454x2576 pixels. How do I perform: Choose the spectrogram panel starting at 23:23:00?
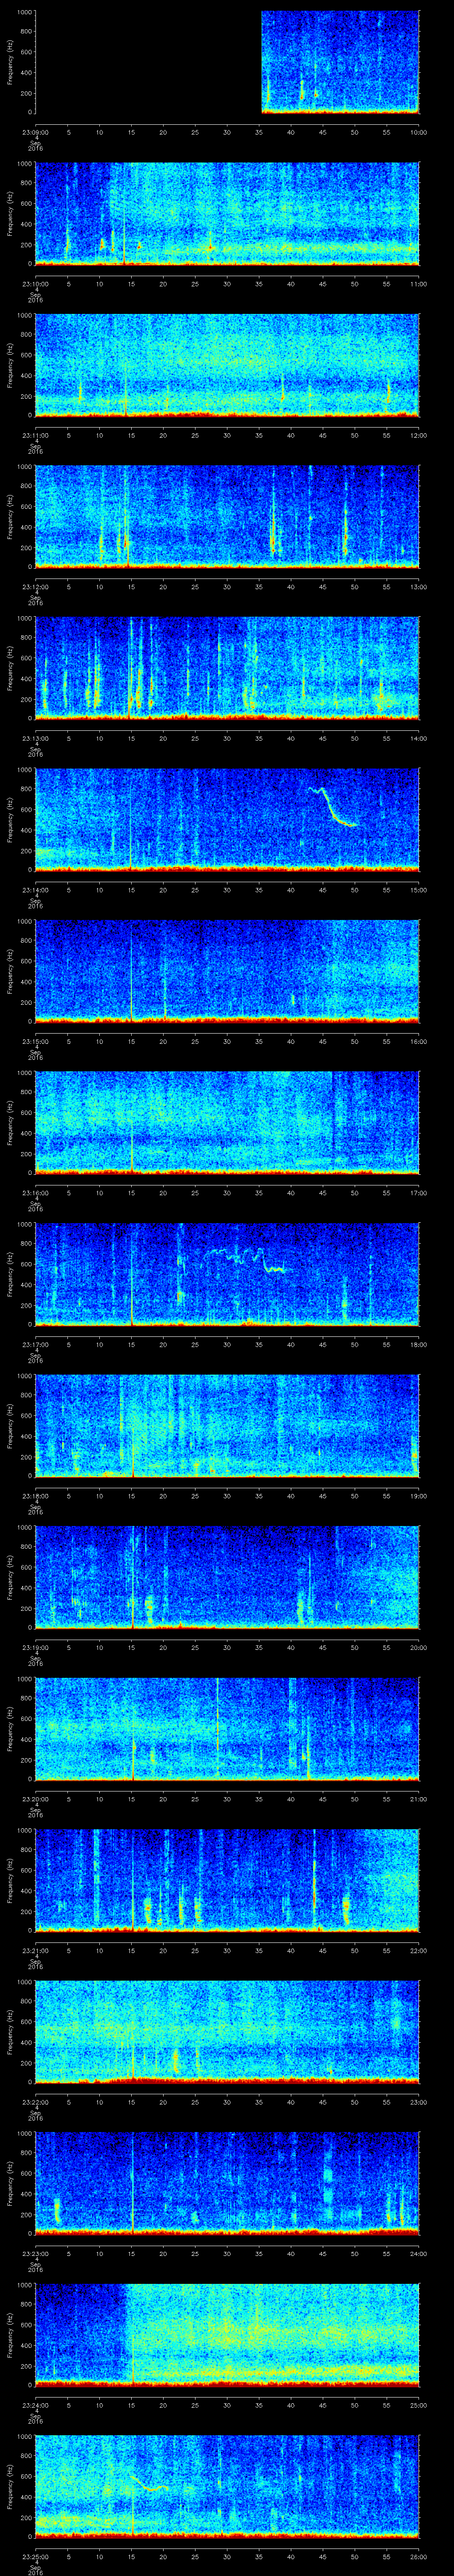point(227,2183)
